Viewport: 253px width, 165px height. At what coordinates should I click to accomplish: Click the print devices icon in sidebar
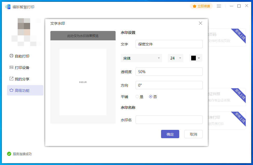(11, 67)
